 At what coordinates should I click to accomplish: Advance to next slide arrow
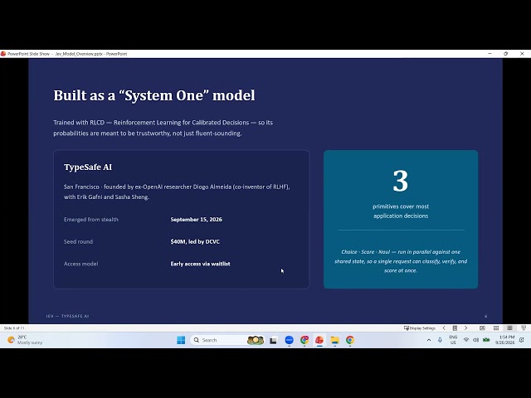(x=466, y=328)
